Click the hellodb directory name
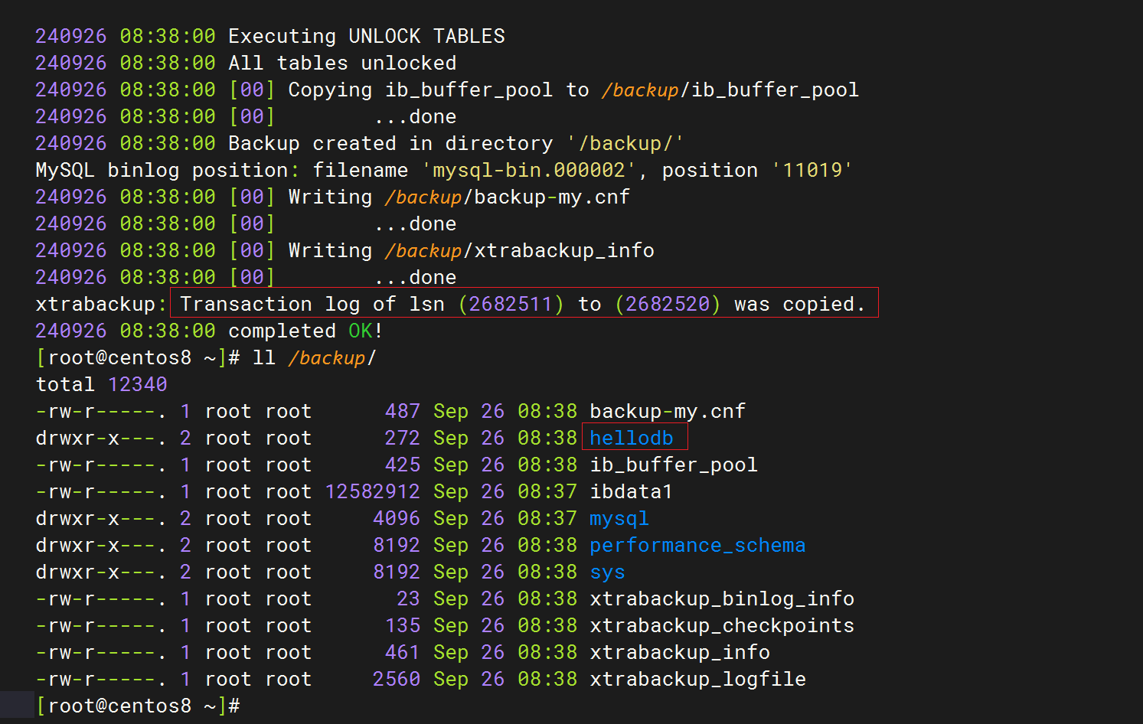Screen dimensions: 1143x724 (632, 439)
